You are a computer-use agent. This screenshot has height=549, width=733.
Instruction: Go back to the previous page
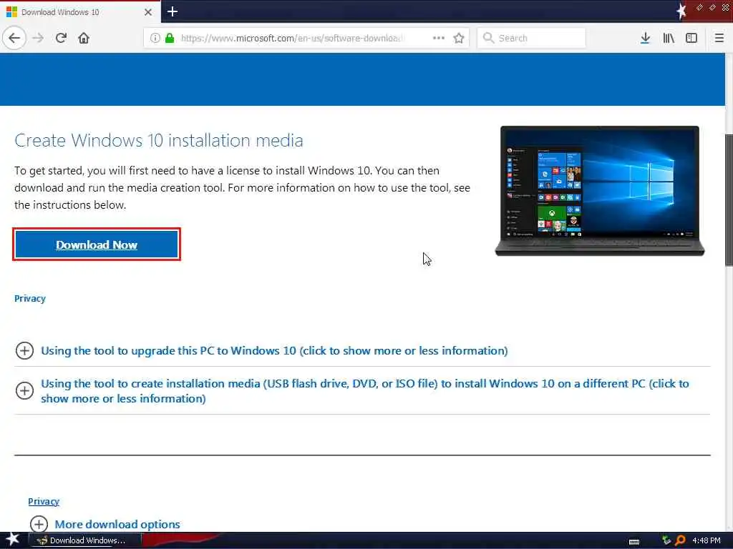14,38
